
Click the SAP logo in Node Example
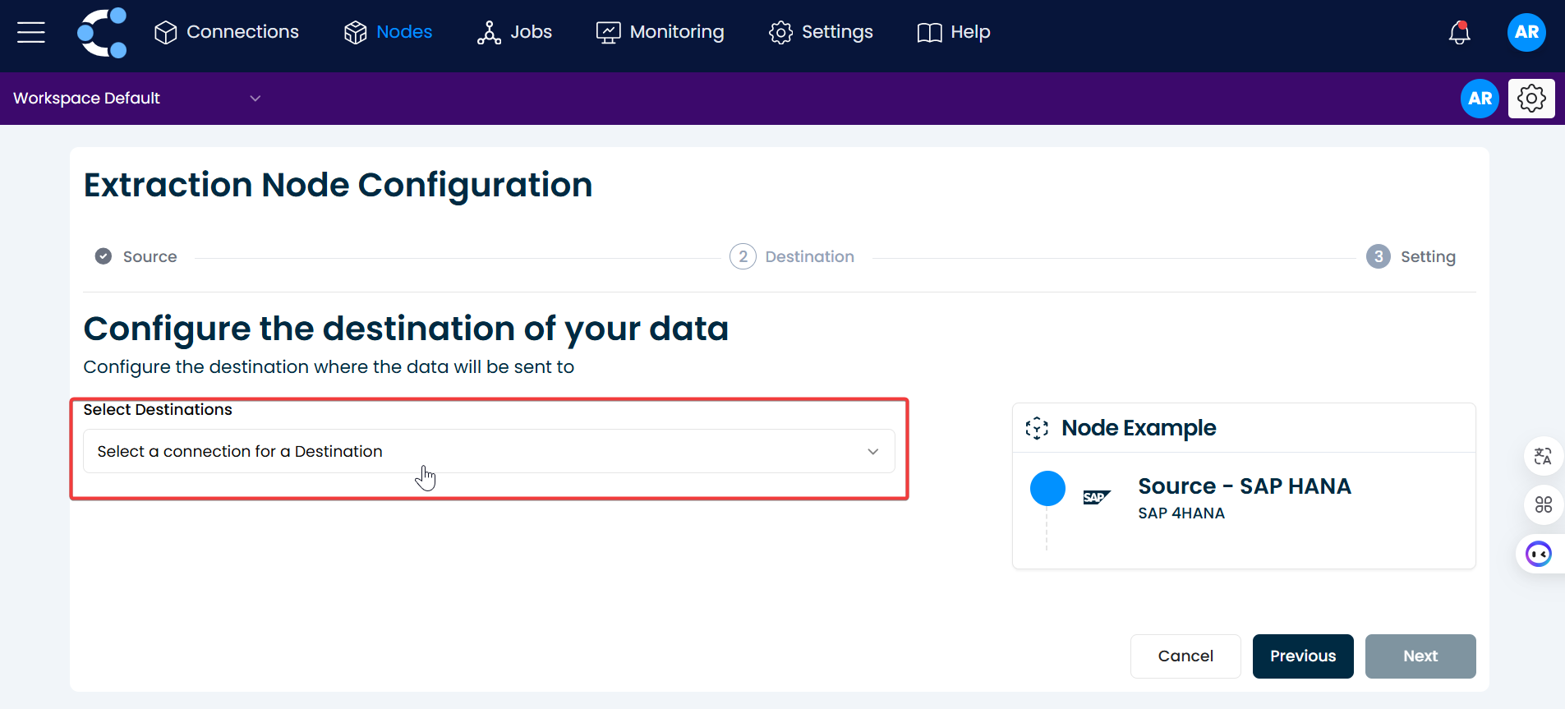click(1096, 497)
